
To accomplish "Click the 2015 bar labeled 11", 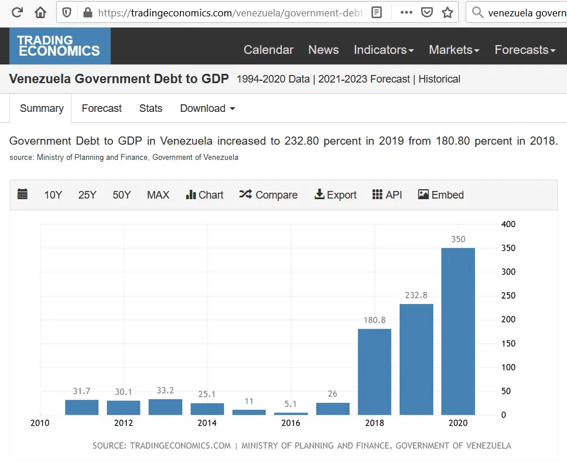I will point(249,412).
